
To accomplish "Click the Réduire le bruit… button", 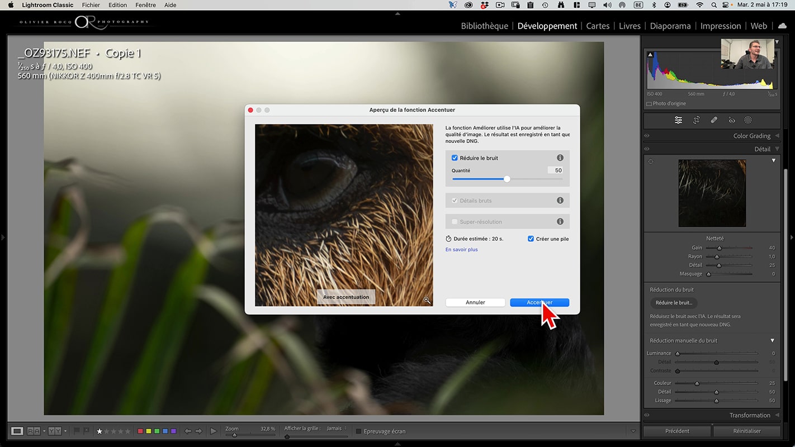I will pos(674,303).
